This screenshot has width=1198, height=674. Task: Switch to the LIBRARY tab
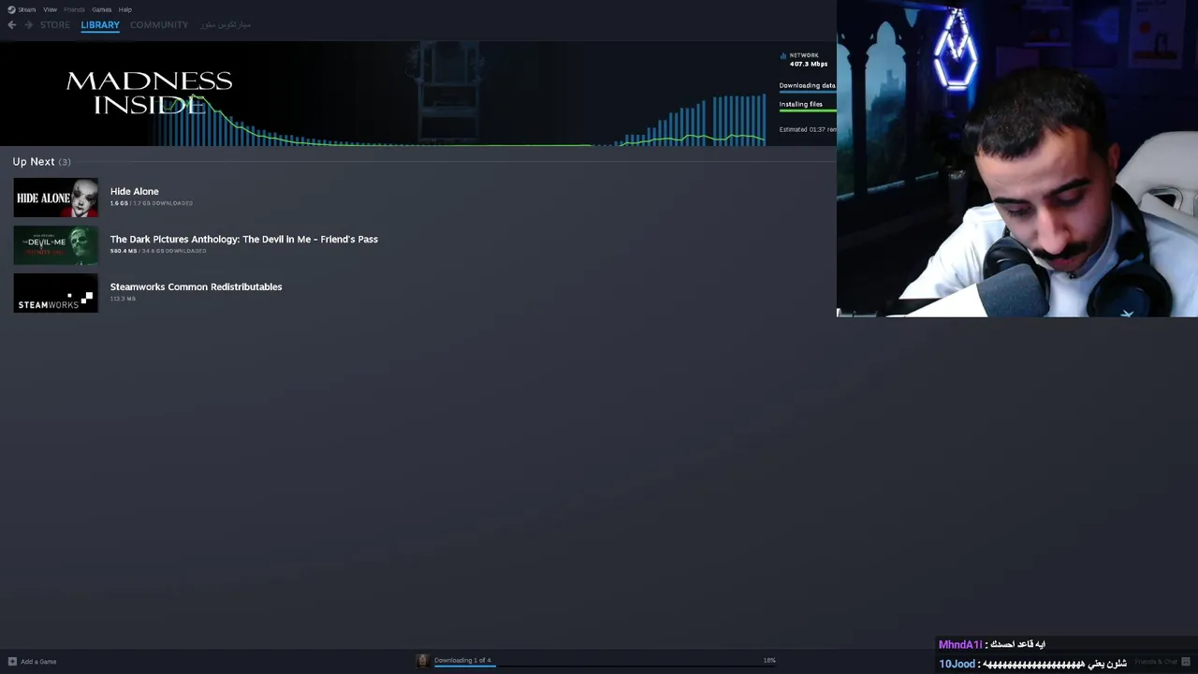(100, 24)
